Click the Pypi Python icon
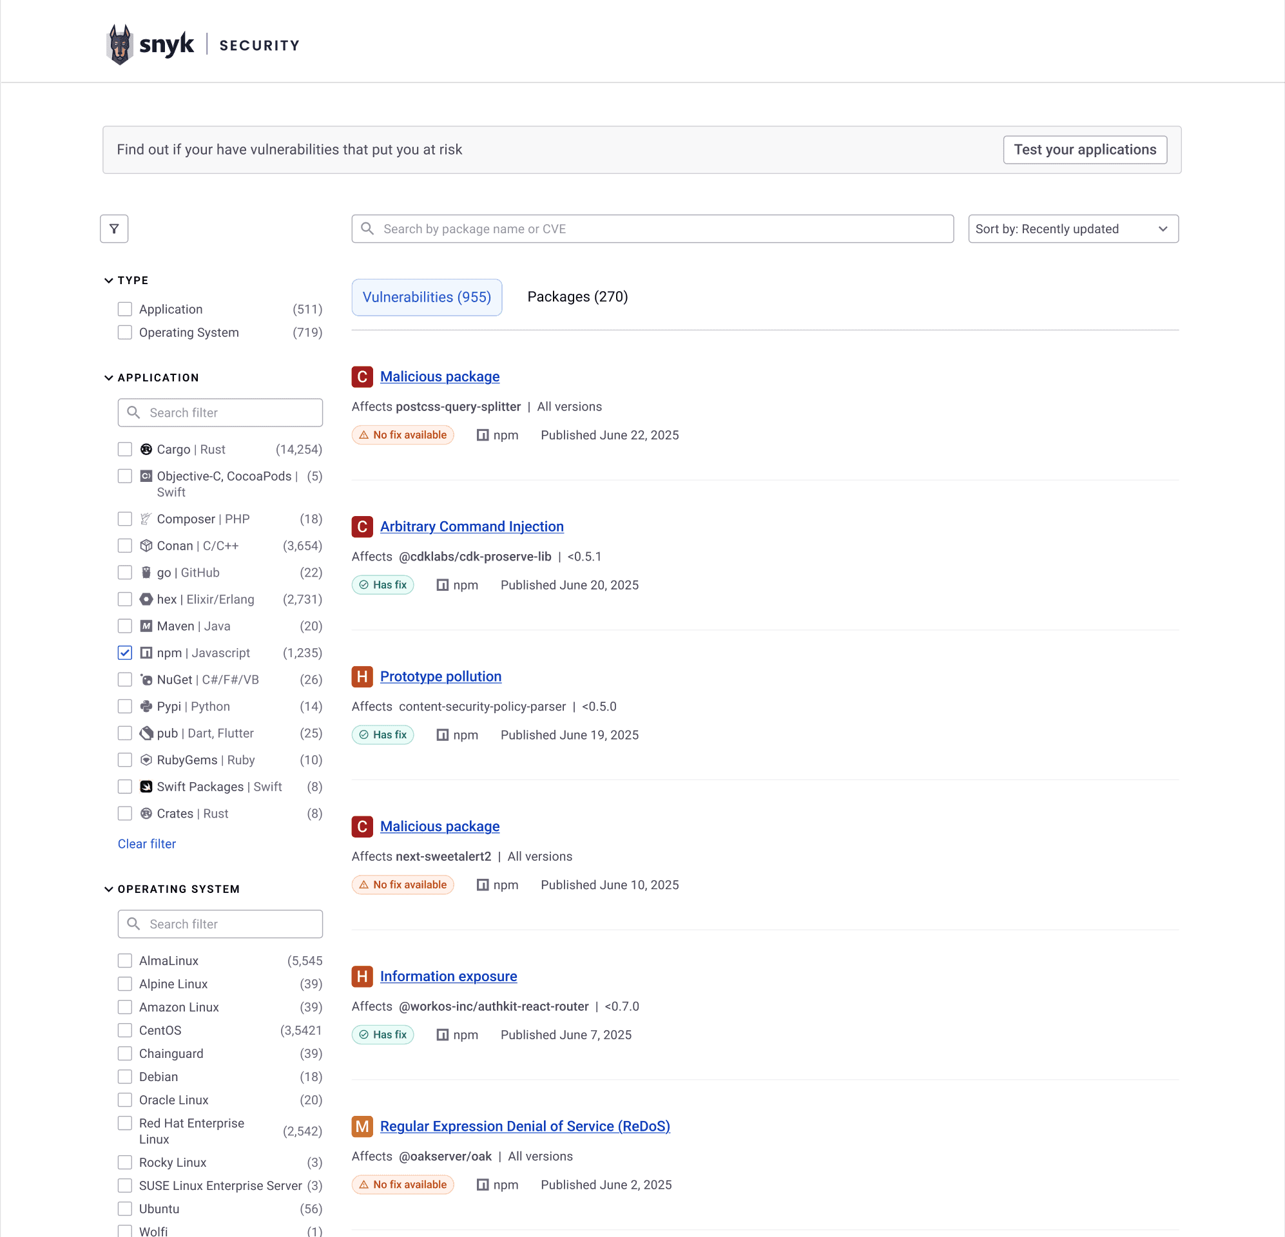This screenshot has height=1237, width=1285. coord(146,706)
